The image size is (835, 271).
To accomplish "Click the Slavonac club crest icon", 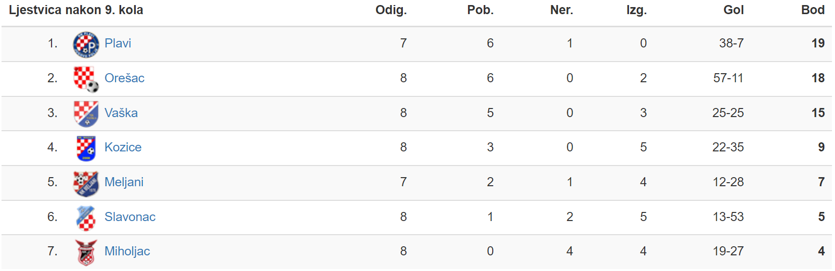I will [86, 218].
